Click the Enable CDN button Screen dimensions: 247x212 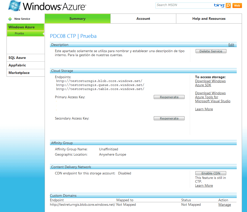[211, 173]
